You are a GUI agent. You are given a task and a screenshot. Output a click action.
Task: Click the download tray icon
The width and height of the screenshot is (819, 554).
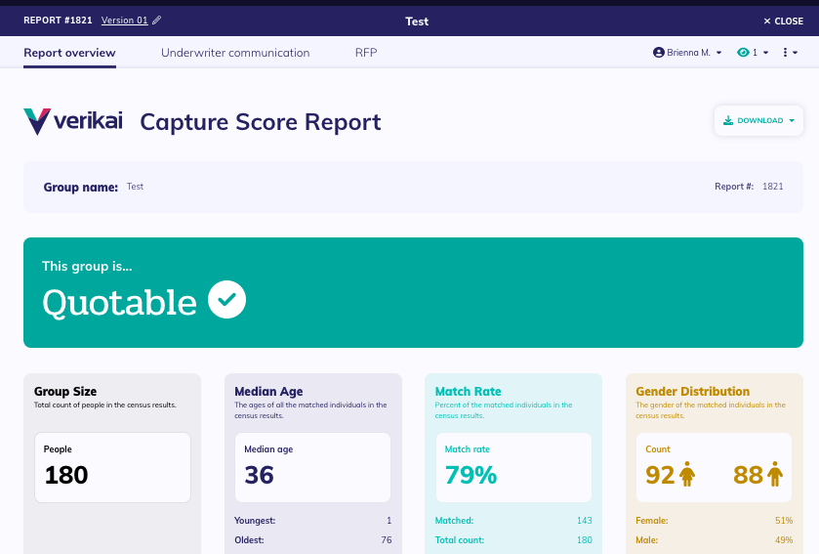coord(728,121)
